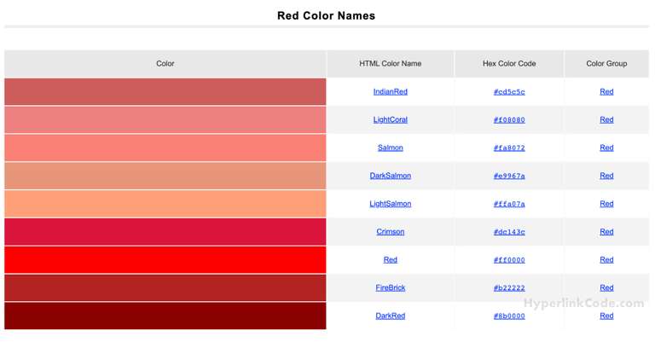Screen dimensions: 655x342
Task: Click the #8b0000 hex code link
Action: 509,316
